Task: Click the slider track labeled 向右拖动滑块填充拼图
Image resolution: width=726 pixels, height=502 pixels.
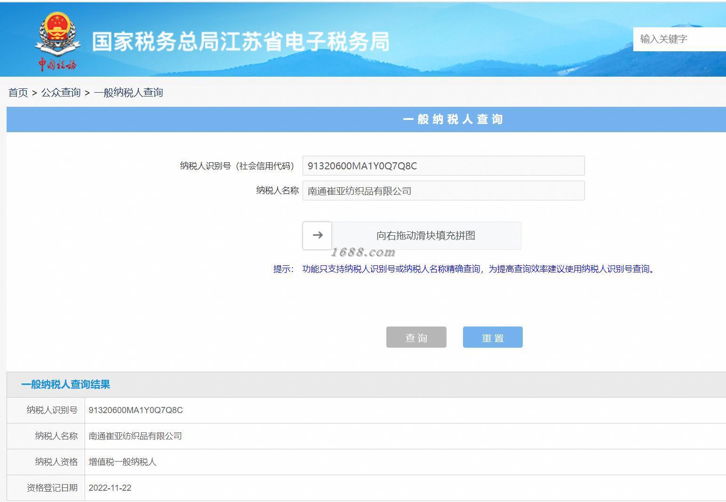Action: pyautogui.click(x=412, y=236)
